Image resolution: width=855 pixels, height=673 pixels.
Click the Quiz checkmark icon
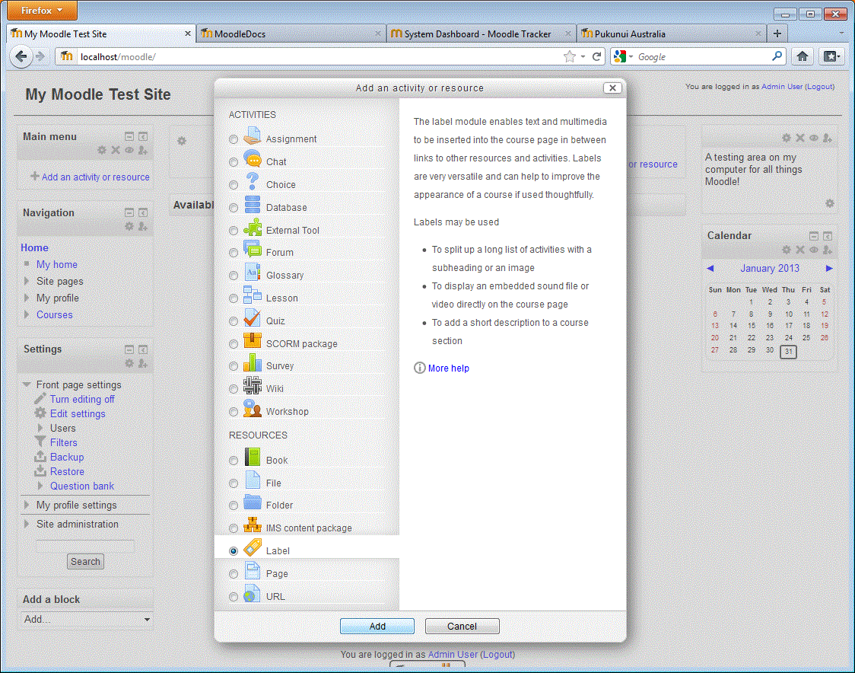click(252, 318)
